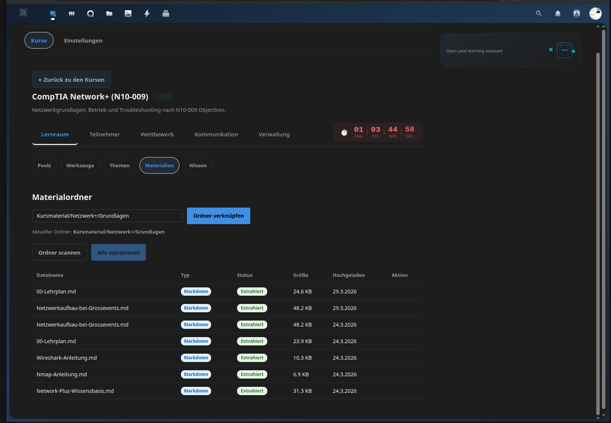
Task: Open the stacked-cards section in the top bar
Action: coord(166,14)
